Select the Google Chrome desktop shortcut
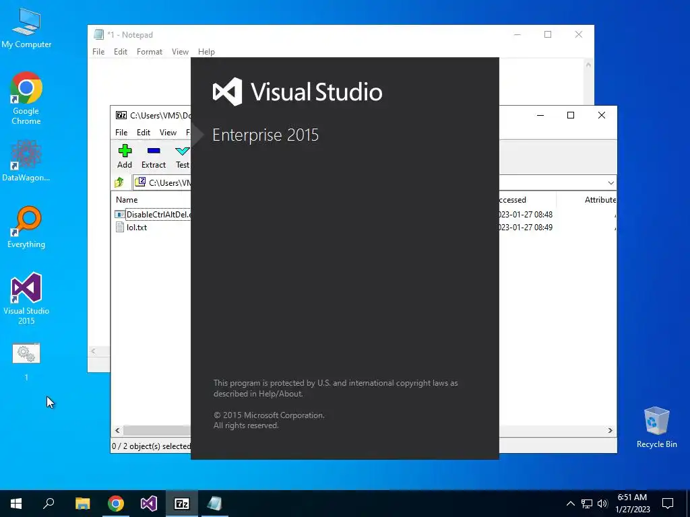Screen dimensions: 690x517 [x=26, y=98]
